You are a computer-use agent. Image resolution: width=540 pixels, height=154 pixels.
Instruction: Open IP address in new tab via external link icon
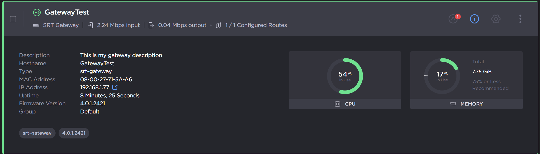point(115,87)
